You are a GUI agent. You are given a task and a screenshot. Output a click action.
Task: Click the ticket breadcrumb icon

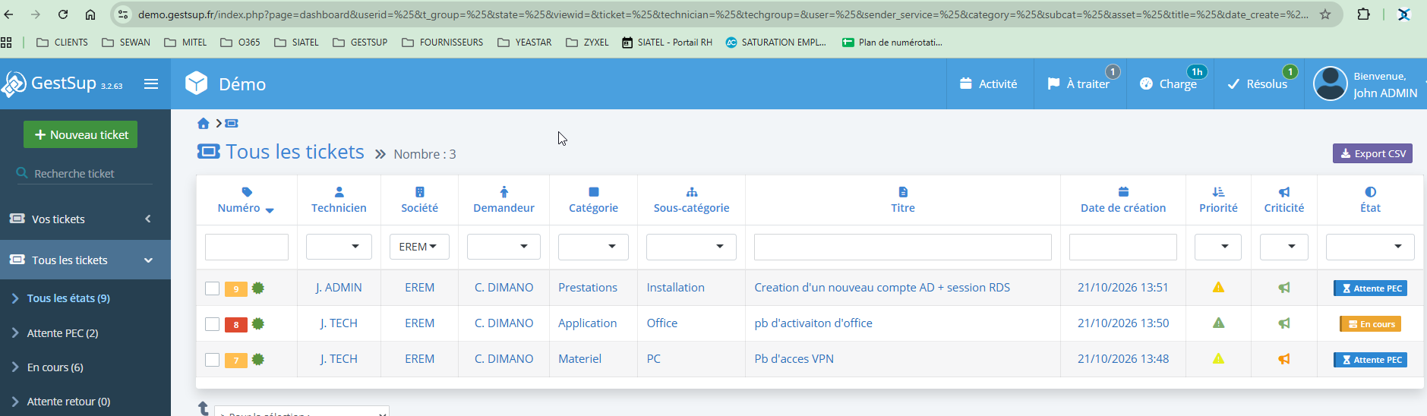coord(232,123)
